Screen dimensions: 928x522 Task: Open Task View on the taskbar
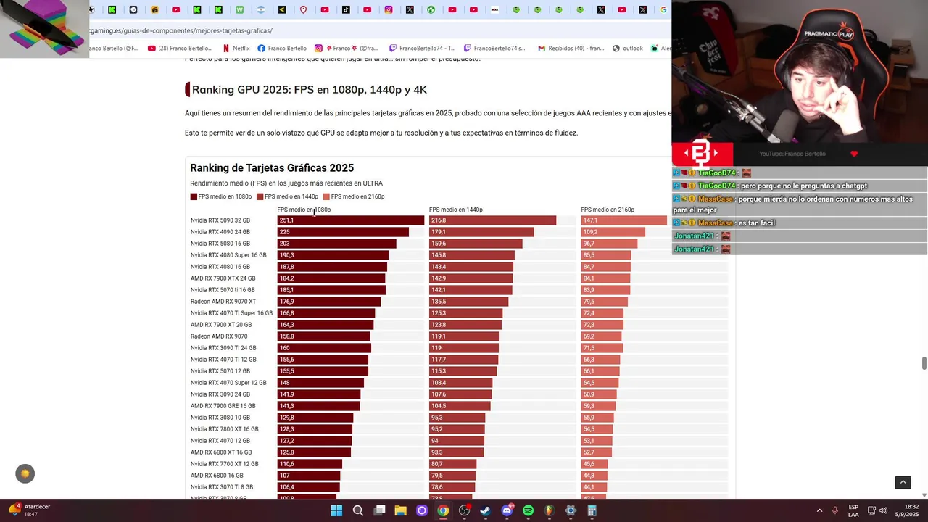tap(379, 510)
